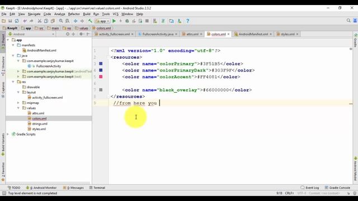Open Project panel settings gear
This screenshot has width=358, height=201.
tap(81, 34)
